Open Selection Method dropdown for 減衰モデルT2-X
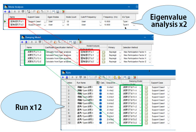Screen dimensions: 196x132 (x=150, y=59)
